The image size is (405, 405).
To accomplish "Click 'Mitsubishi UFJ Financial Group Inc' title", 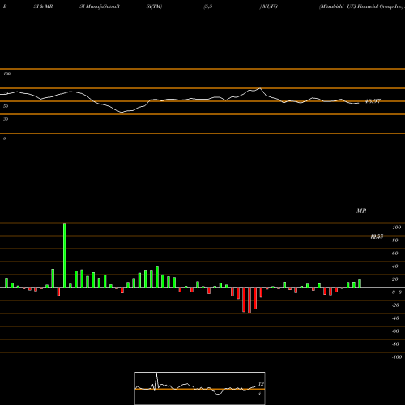I will tap(361, 6).
